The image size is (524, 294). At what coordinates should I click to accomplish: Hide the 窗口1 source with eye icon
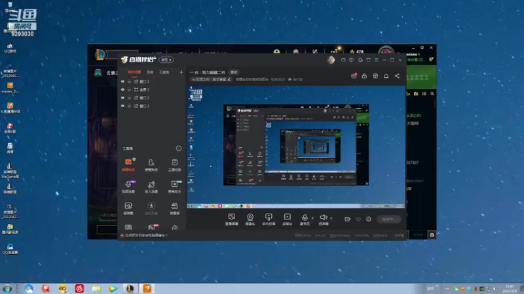(122, 106)
